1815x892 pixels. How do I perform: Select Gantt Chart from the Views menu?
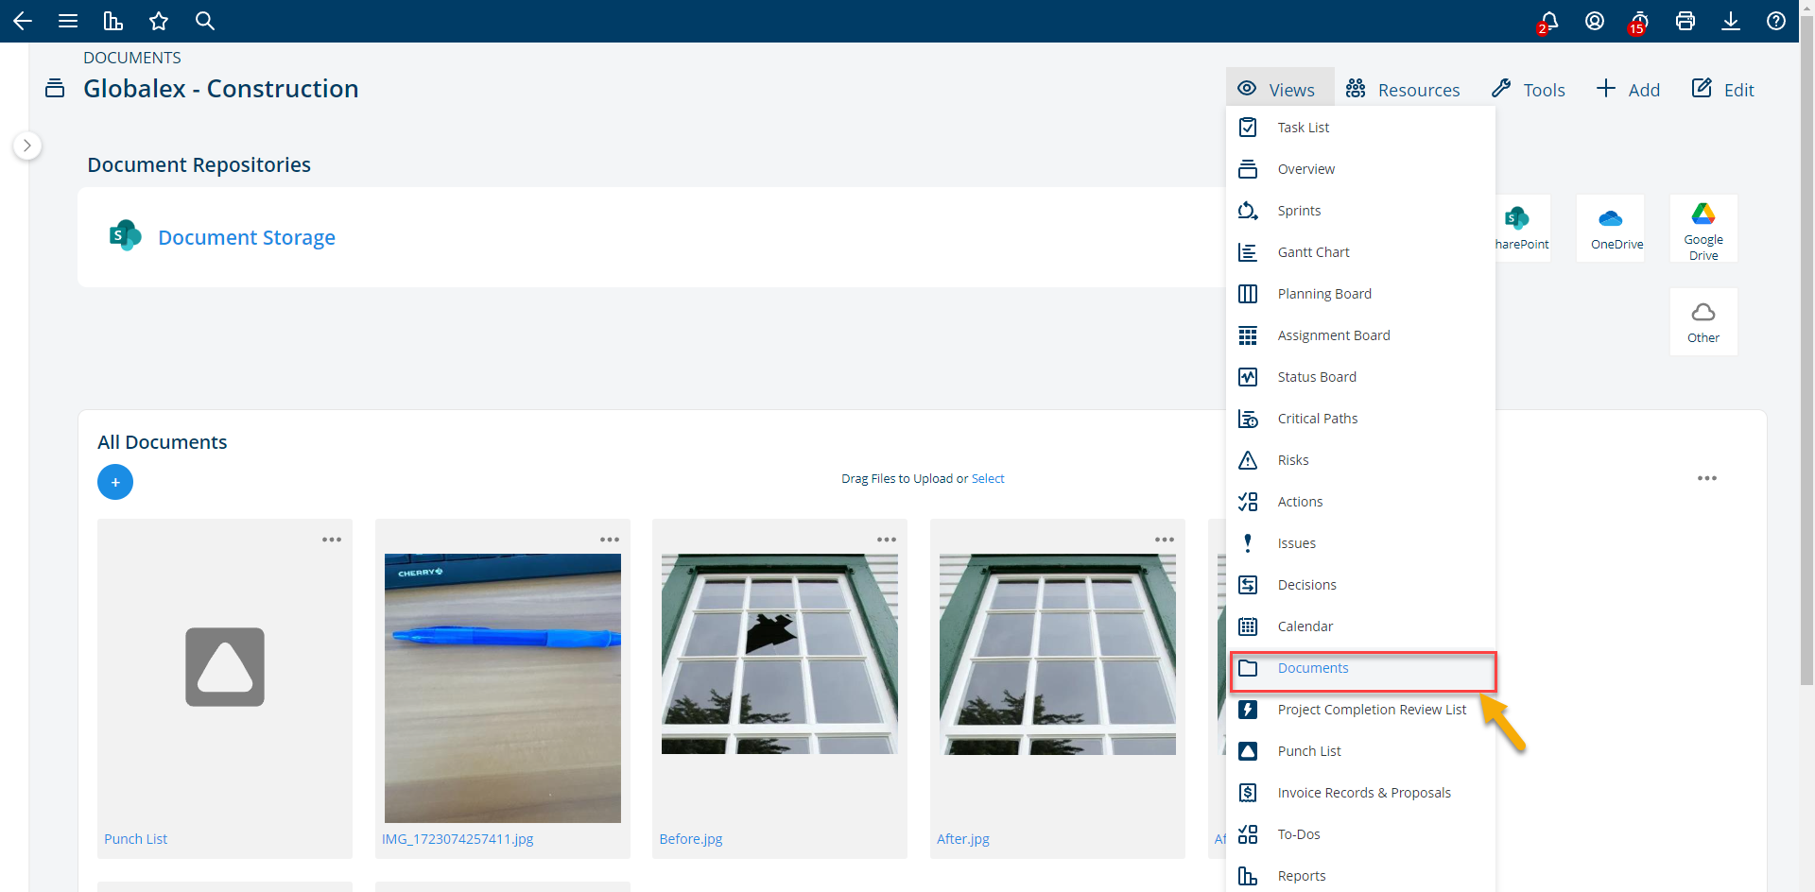[1314, 251]
